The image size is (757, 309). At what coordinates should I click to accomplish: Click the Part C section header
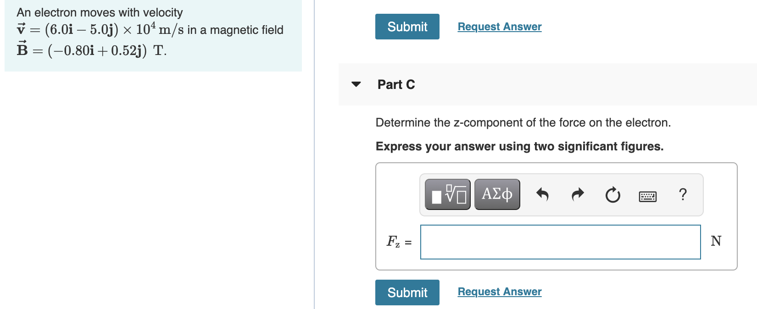396,84
